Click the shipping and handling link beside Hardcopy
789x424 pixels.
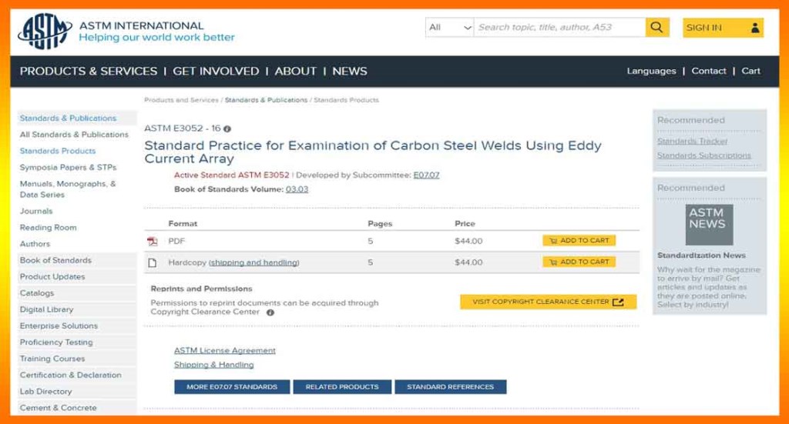tap(254, 262)
